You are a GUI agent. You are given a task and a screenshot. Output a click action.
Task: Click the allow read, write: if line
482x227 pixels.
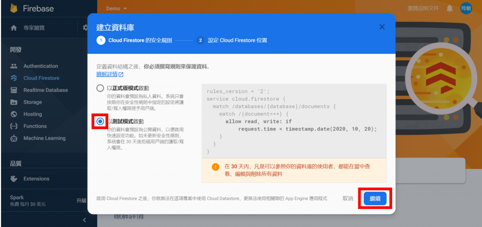click(258, 121)
